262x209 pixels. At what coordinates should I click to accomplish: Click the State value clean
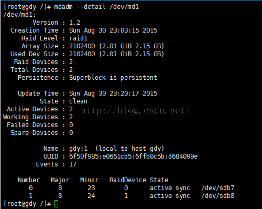coord(78,101)
